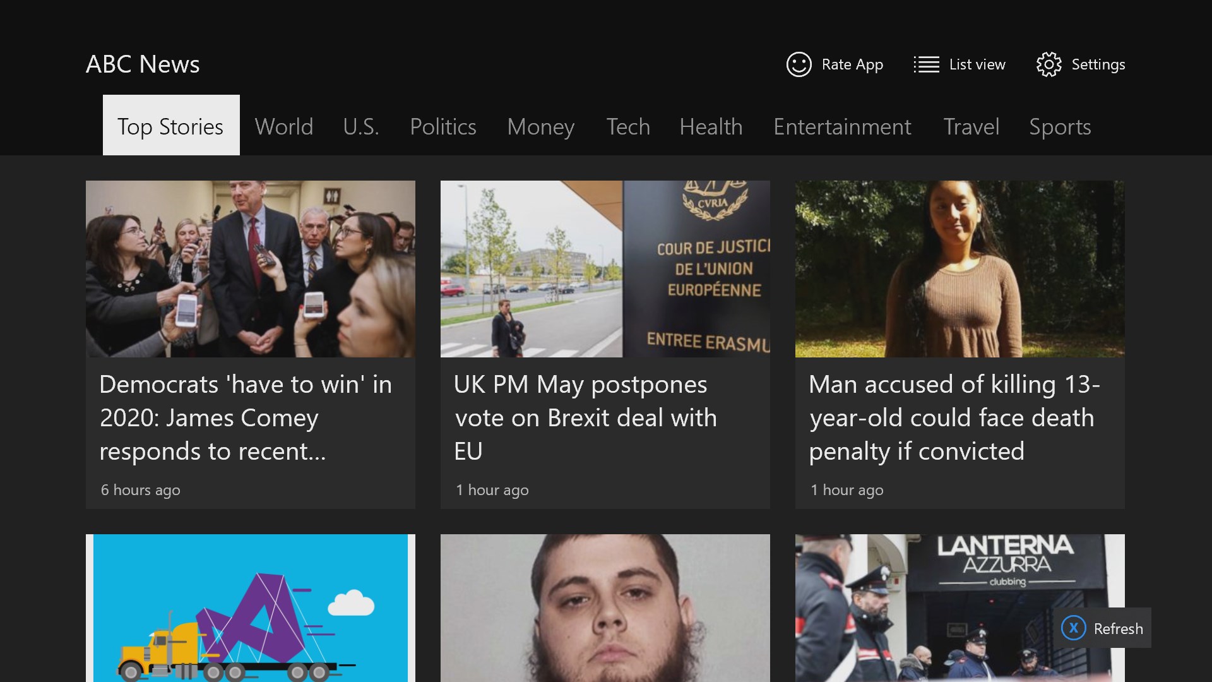This screenshot has height=682, width=1212.
Task: Open the Cour de Justice photo thumbnail
Action: [x=605, y=269]
